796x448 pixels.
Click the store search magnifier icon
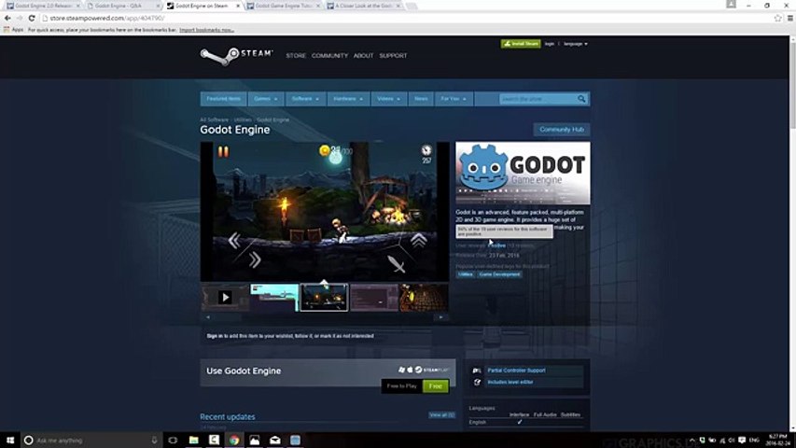(x=581, y=99)
